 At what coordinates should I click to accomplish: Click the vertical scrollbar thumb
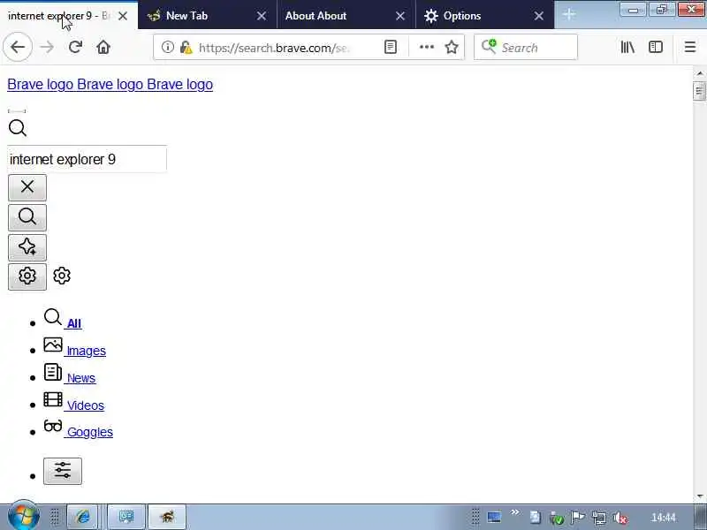(700, 92)
